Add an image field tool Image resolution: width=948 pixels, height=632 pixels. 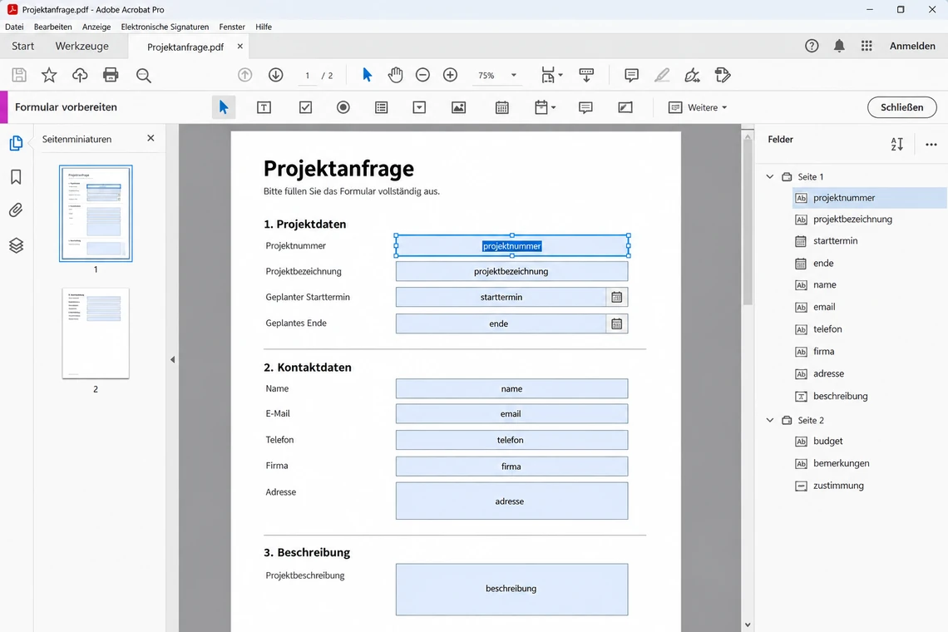click(x=458, y=107)
